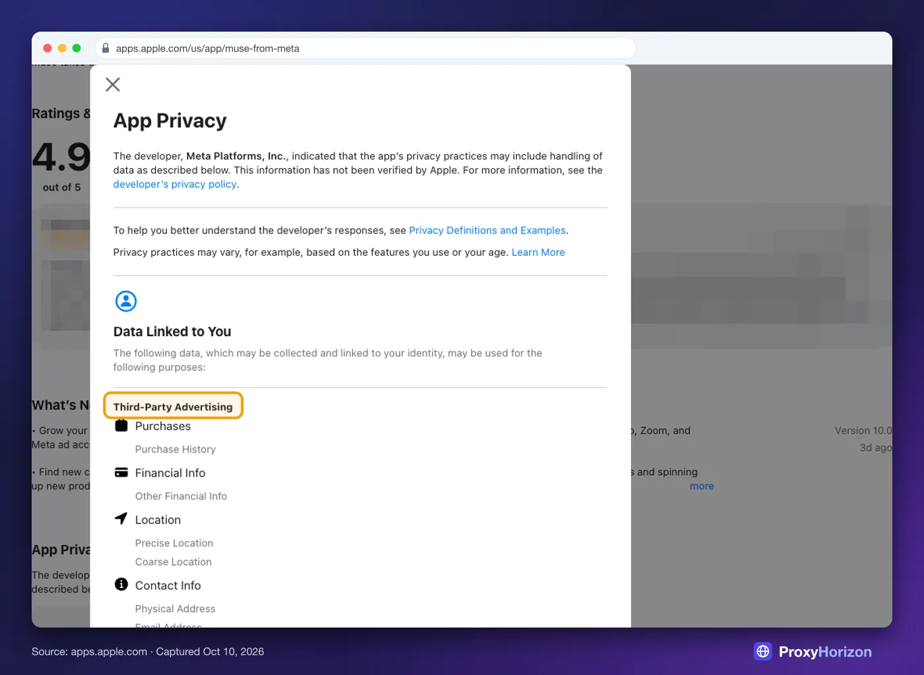This screenshot has width=924, height=675.
Task: Click the "3d ago" text in background page
Action: [875, 448]
